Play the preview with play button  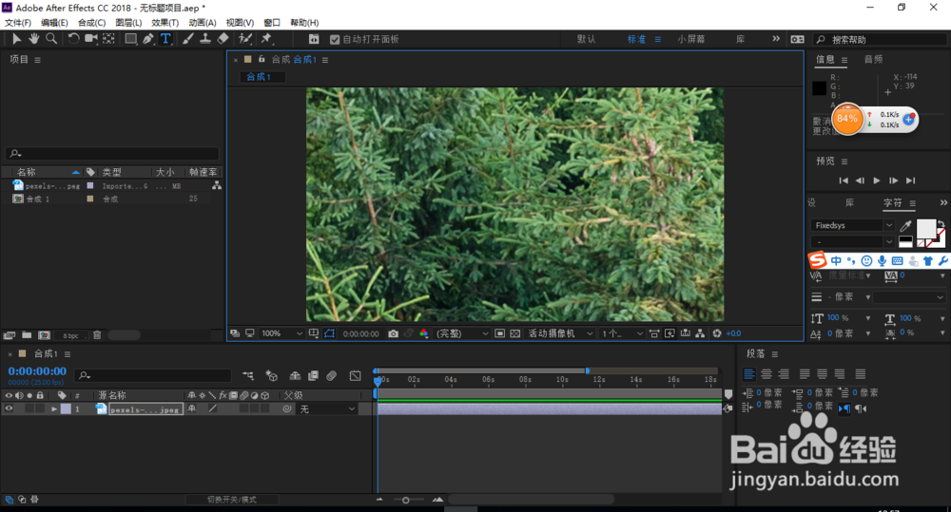877,180
